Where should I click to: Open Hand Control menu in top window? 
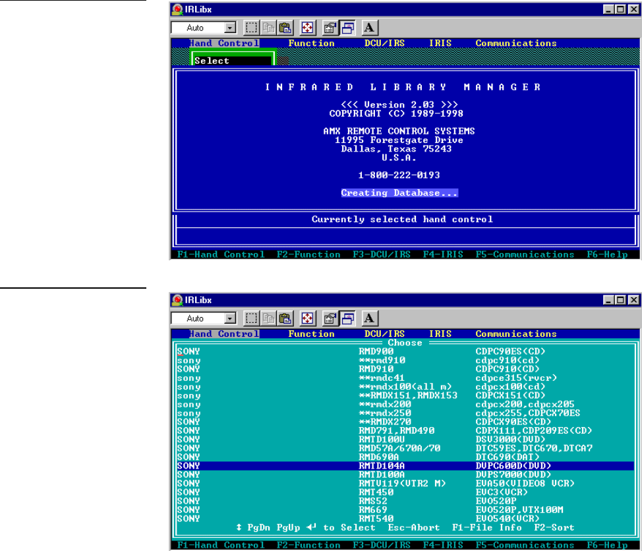tap(224, 43)
